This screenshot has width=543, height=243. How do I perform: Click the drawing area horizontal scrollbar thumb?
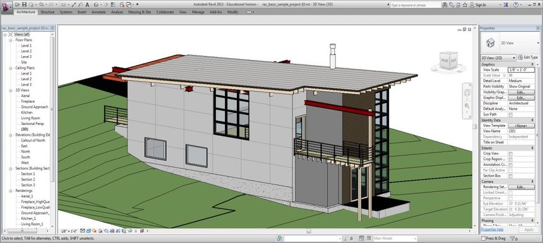(x=309, y=231)
